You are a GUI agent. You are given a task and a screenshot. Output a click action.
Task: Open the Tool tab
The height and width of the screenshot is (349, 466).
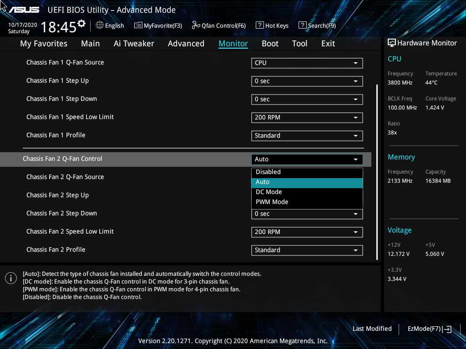pos(299,44)
